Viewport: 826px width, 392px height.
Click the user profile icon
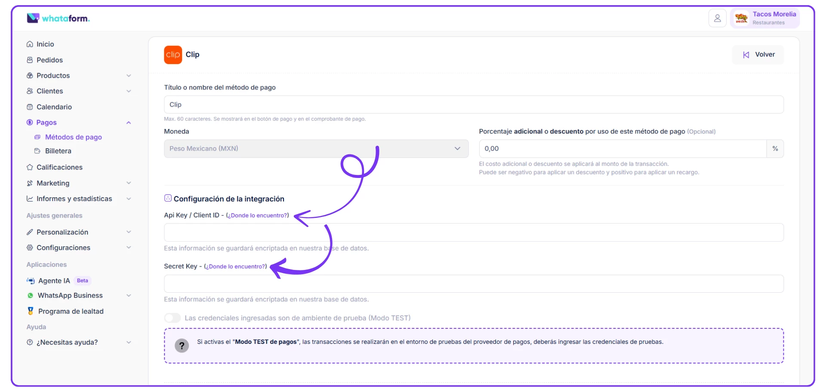(x=717, y=18)
